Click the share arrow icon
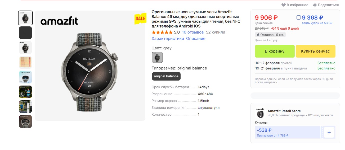 point(315,5)
